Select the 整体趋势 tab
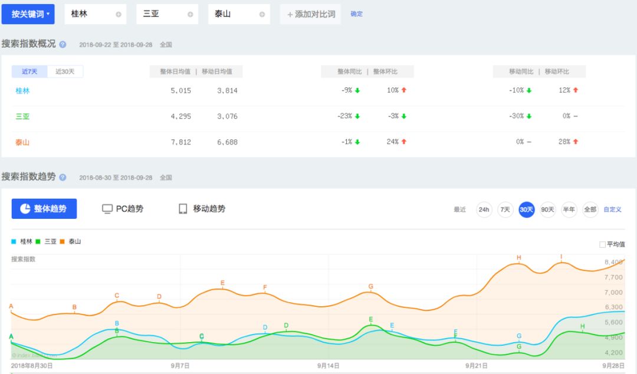 pos(44,209)
